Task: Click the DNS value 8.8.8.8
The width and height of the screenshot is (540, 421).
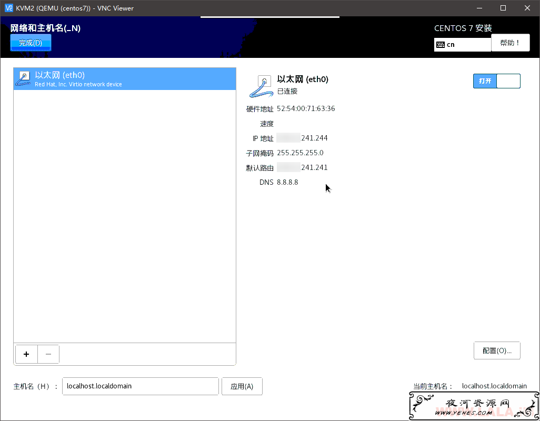Action: 287,182
